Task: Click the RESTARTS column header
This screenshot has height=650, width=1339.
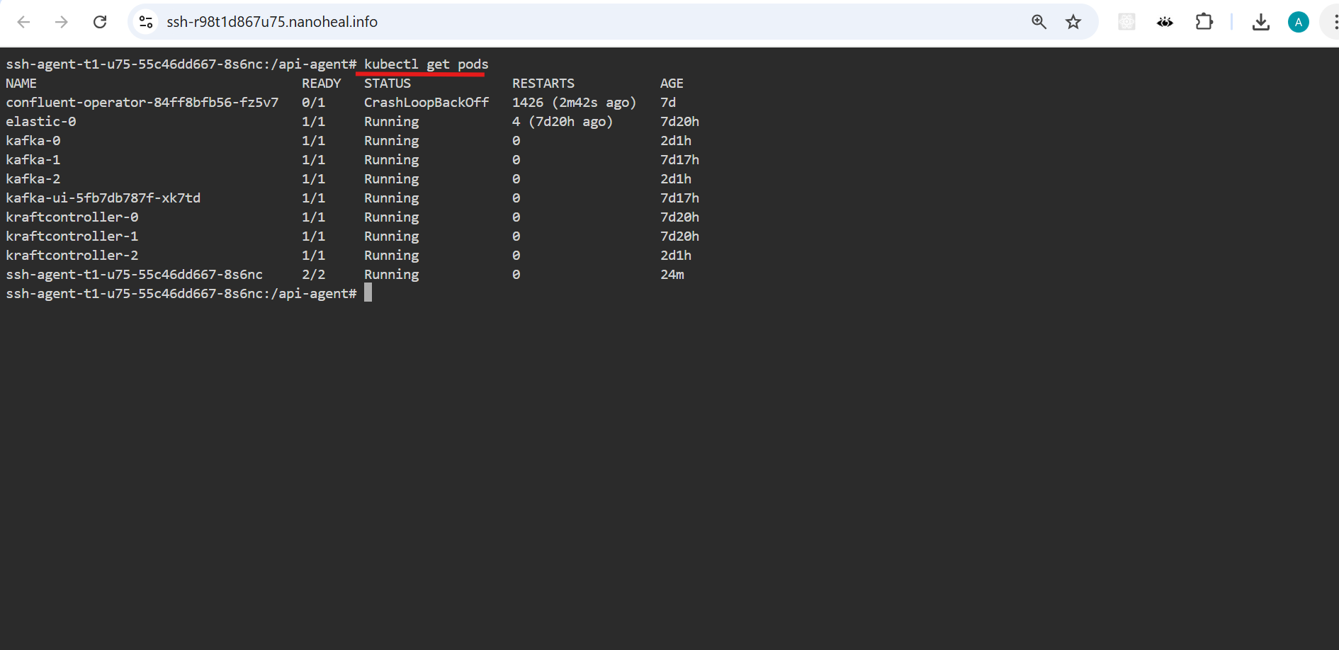Action: (x=543, y=84)
